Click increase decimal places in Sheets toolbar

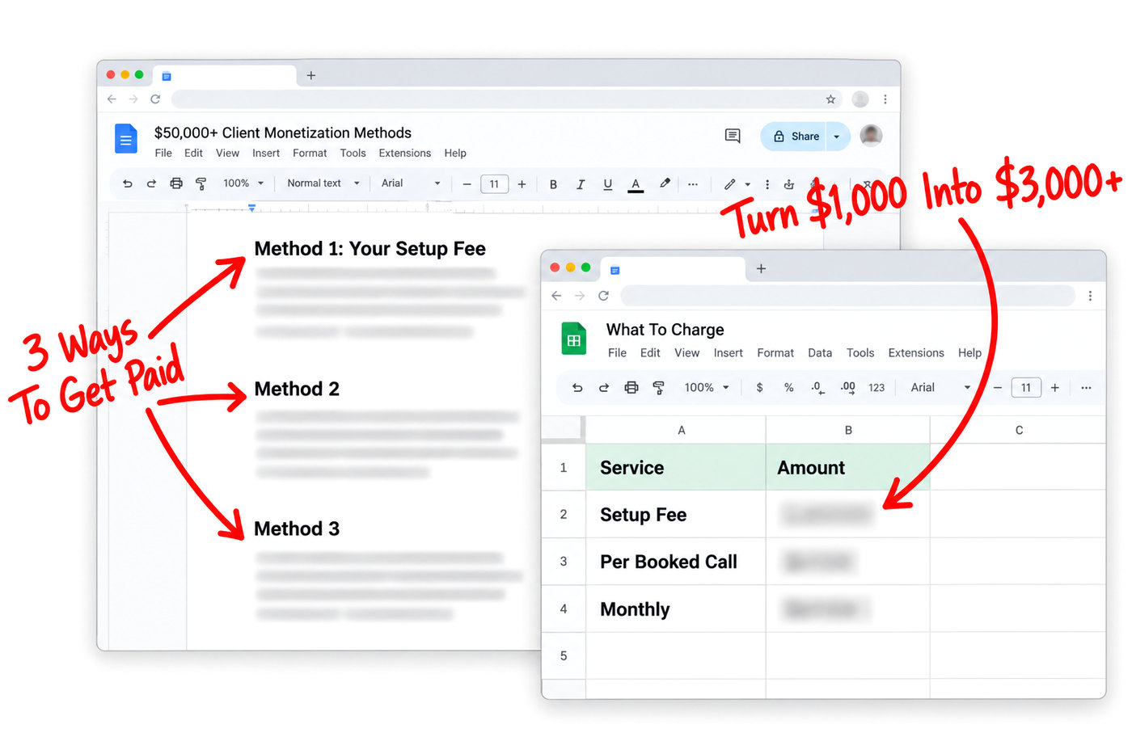pos(847,388)
